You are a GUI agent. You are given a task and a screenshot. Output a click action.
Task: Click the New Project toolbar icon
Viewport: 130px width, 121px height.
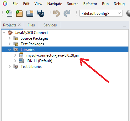tap(19, 14)
